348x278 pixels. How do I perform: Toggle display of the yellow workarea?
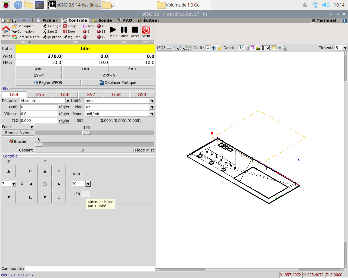[274, 48]
